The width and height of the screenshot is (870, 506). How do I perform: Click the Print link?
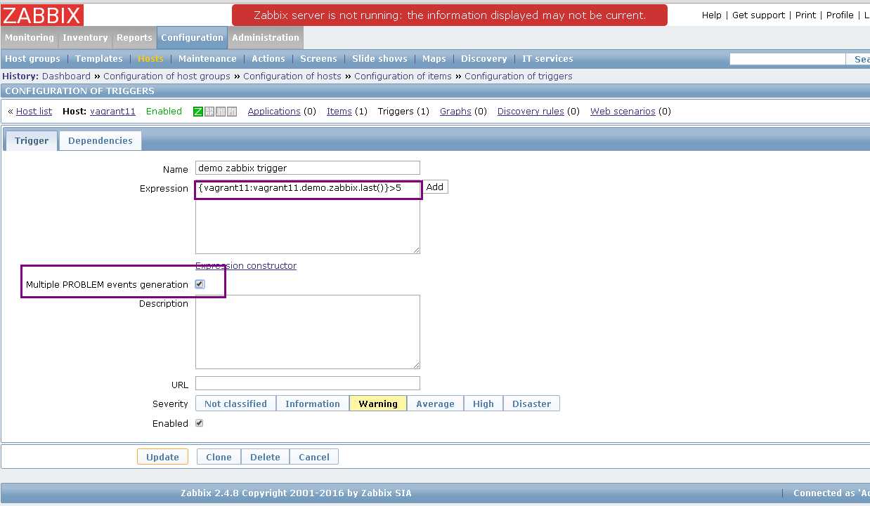tap(806, 15)
